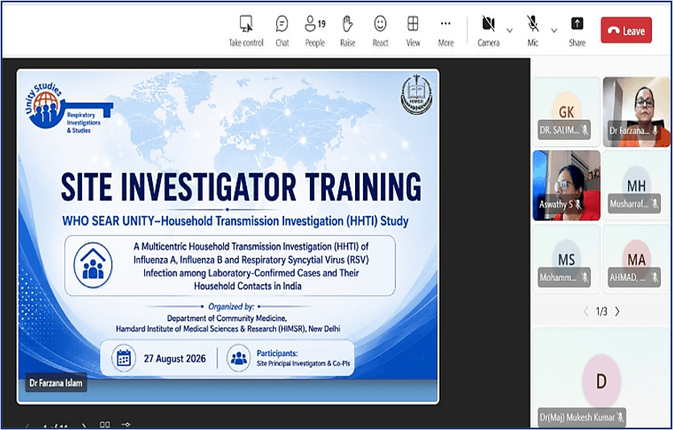The image size is (673, 430).
Task: Click the participants group icon on slide
Action: [x=238, y=358]
